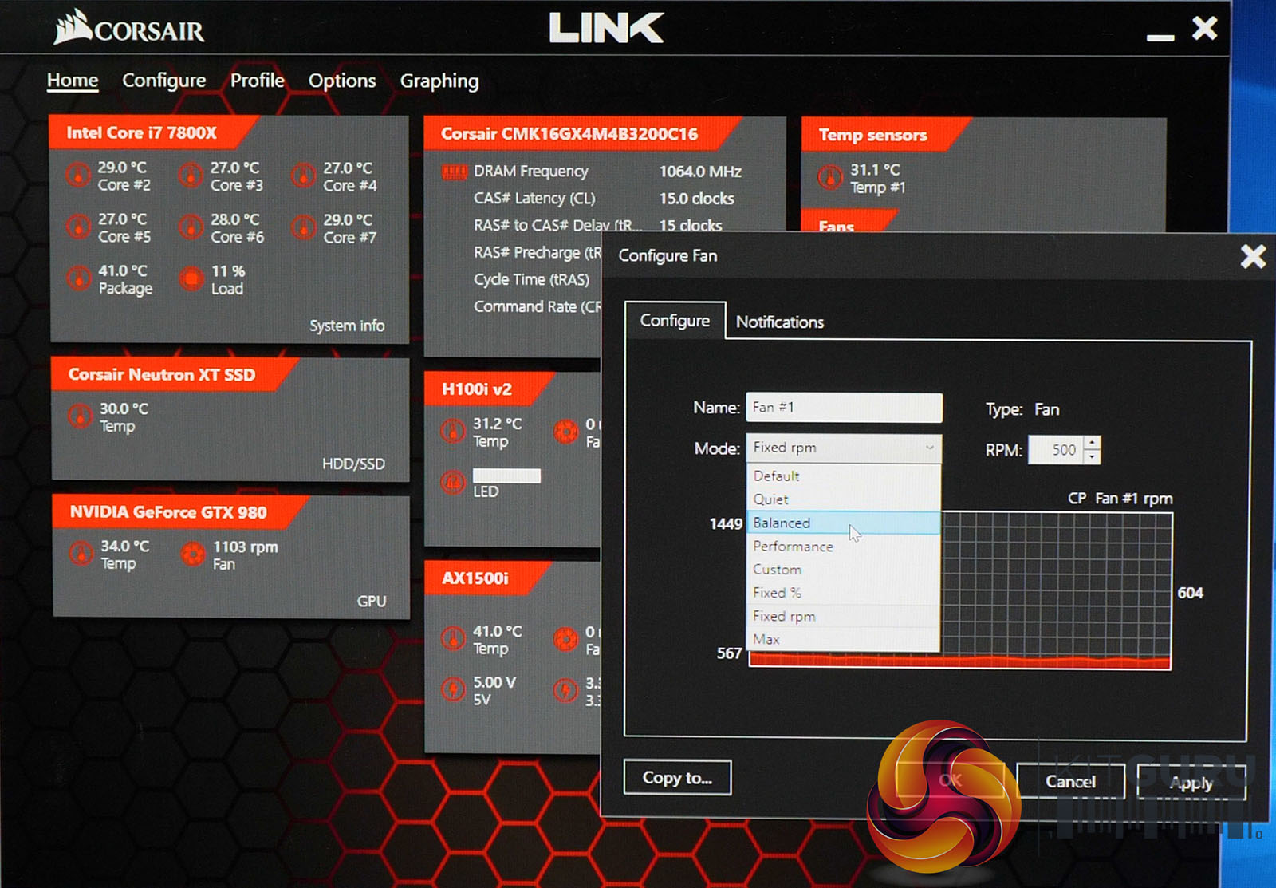Screen dimensions: 1276x888
Task: Open the Options menu
Action: tap(342, 81)
